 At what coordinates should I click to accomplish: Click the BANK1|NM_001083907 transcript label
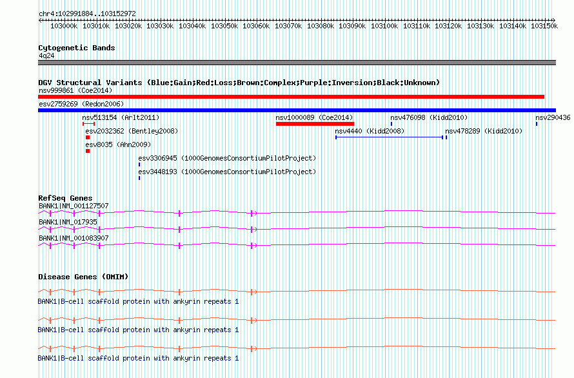[74, 238]
